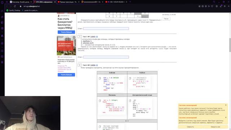Viewport: 231px width, 130px height.
Task: Click lower 'Узнать больше' ad button
Action: (66, 75)
